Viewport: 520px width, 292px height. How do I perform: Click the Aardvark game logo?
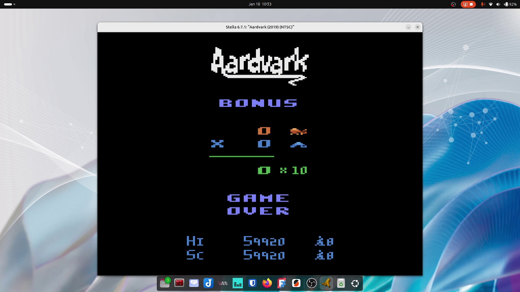click(x=260, y=66)
